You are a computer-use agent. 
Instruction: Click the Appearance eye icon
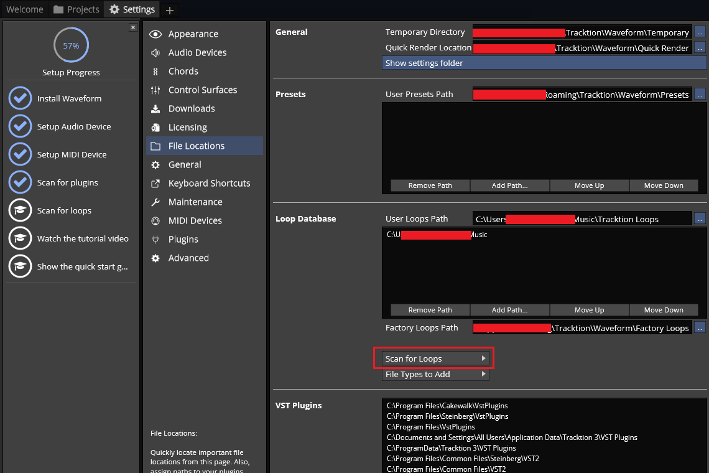point(155,34)
